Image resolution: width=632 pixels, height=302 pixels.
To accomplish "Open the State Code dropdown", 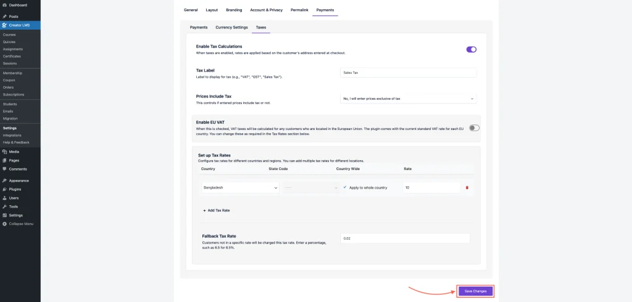I will coord(310,187).
